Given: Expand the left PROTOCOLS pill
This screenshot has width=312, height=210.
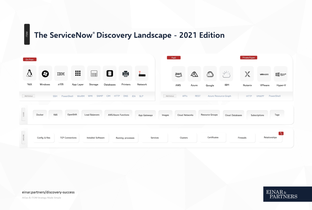Looking at the screenshot, I should [28, 96].
